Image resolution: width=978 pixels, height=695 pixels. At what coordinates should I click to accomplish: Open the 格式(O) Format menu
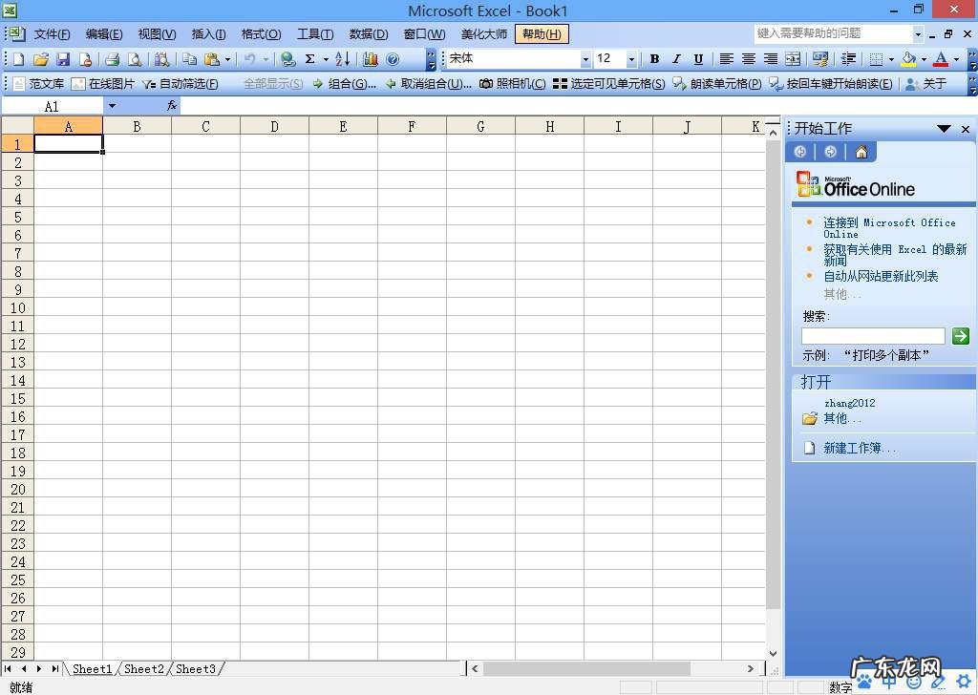tap(261, 34)
